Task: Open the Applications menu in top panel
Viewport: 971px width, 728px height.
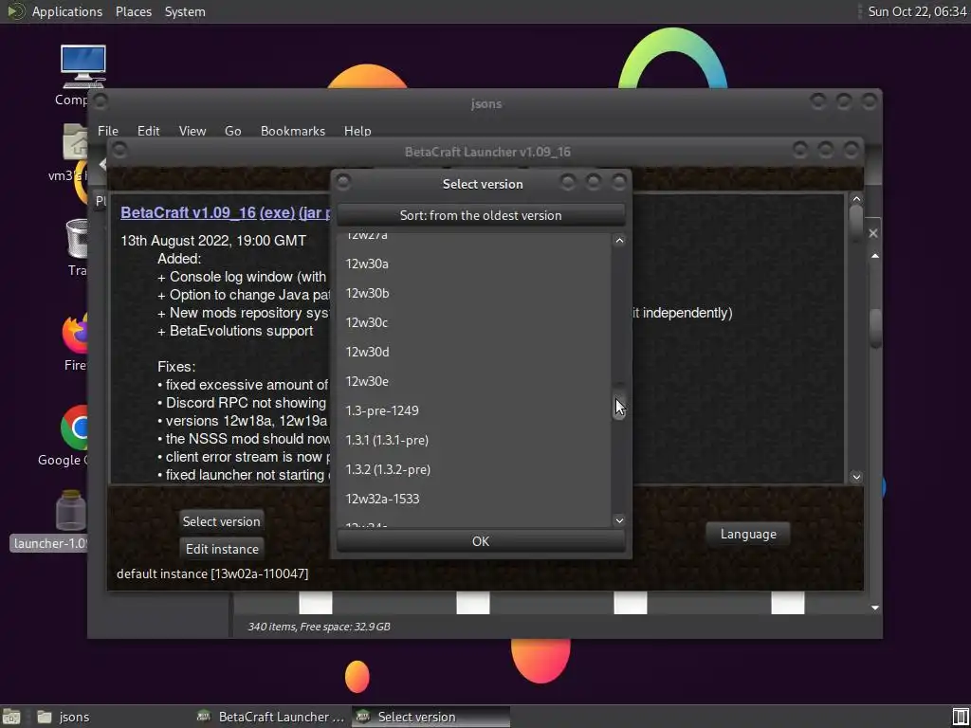Action: (67, 11)
